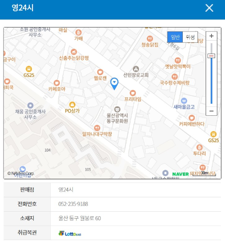Click the 신춤추는닭강정 food icon
Screen dimensions: 225x241
tap(74, 52)
